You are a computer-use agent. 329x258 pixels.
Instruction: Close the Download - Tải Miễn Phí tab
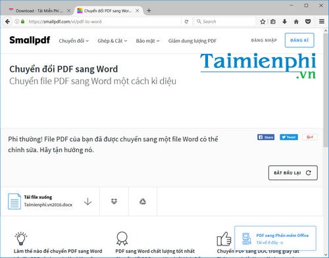69,11
